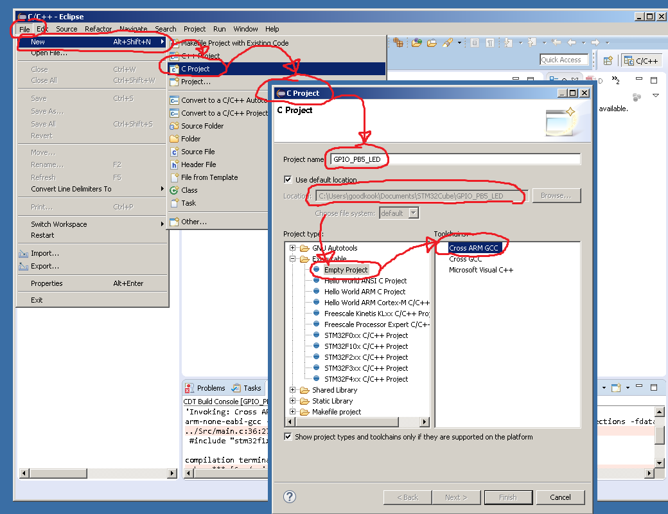Select Hello World ARM C Project
Viewport: 668px width, 514px height.
point(365,292)
